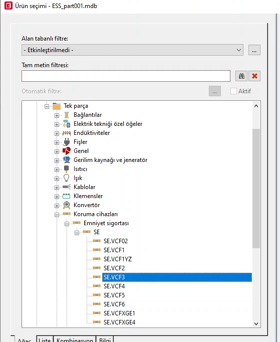
Task: Switch to the Kombinasyon tab
Action: [x=75, y=339]
